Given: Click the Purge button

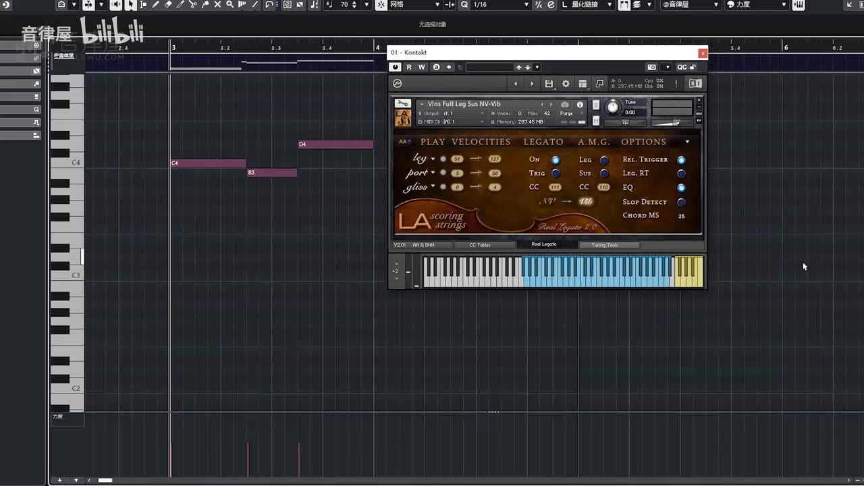Looking at the screenshot, I should (x=566, y=113).
